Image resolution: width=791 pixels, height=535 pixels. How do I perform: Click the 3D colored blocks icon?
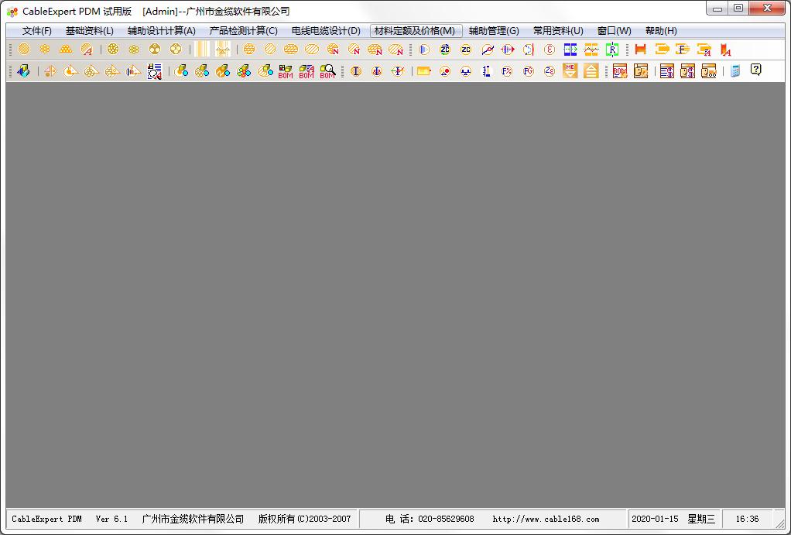click(x=23, y=71)
